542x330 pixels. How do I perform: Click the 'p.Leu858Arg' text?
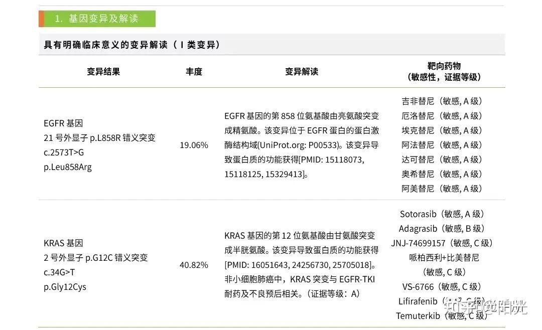pos(68,167)
